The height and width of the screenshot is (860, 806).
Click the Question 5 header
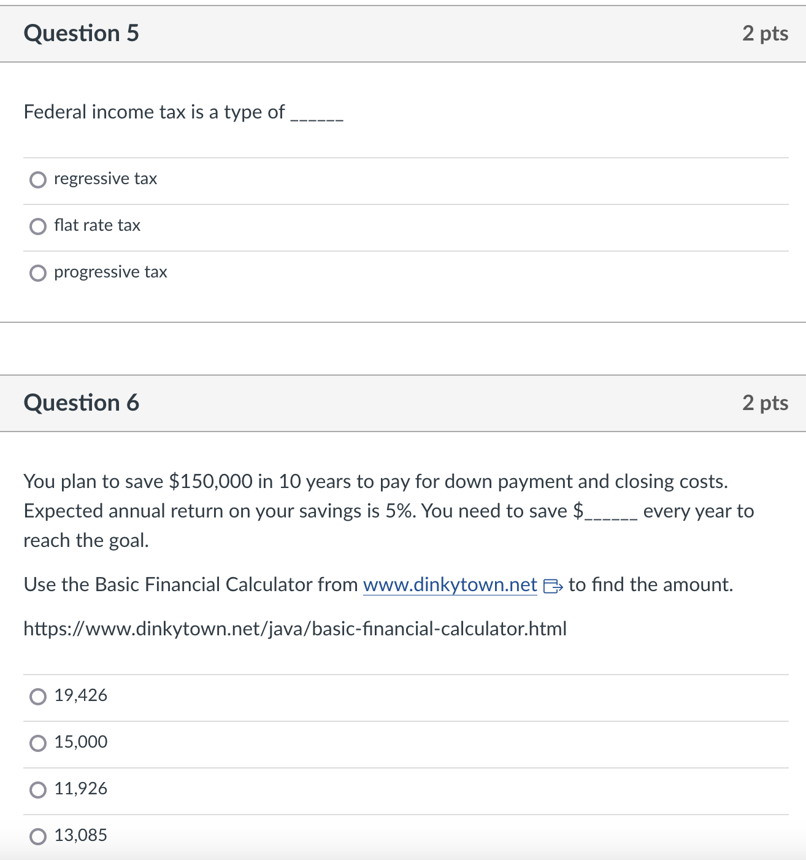81,34
